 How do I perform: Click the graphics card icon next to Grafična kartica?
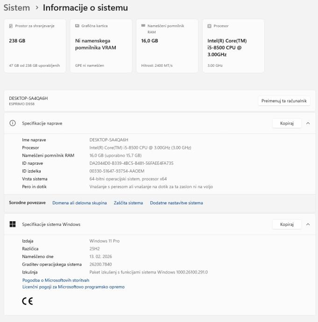click(77, 26)
